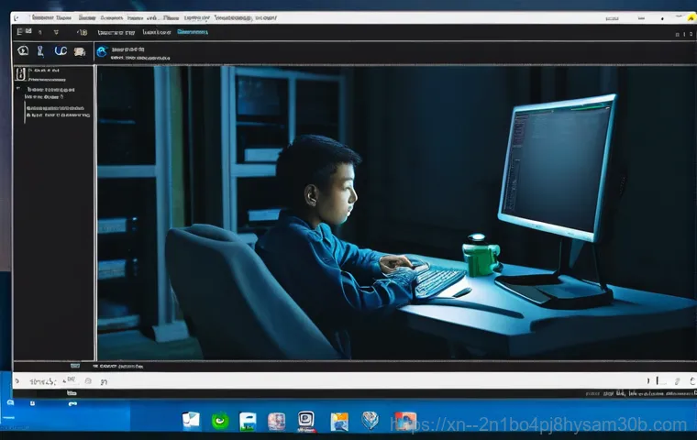Click the beige chat-bubble icon in the toolbar

pos(80,51)
